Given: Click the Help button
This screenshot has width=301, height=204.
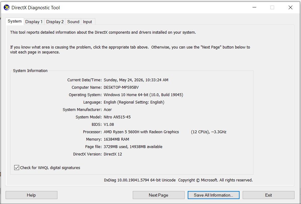Looking at the screenshot, I should click(x=31, y=195).
